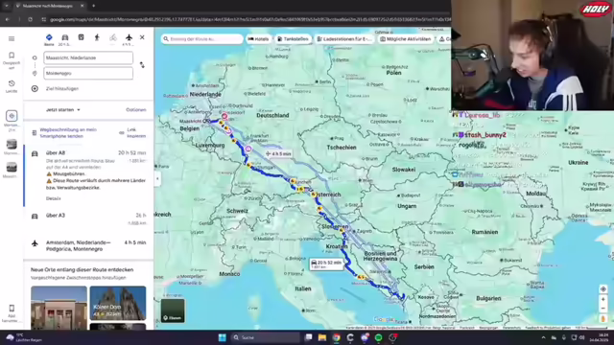The width and height of the screenshot is (614, 345).
Task: Click the 4 h 5 min flight label on the map
Action: pos(278,154)
